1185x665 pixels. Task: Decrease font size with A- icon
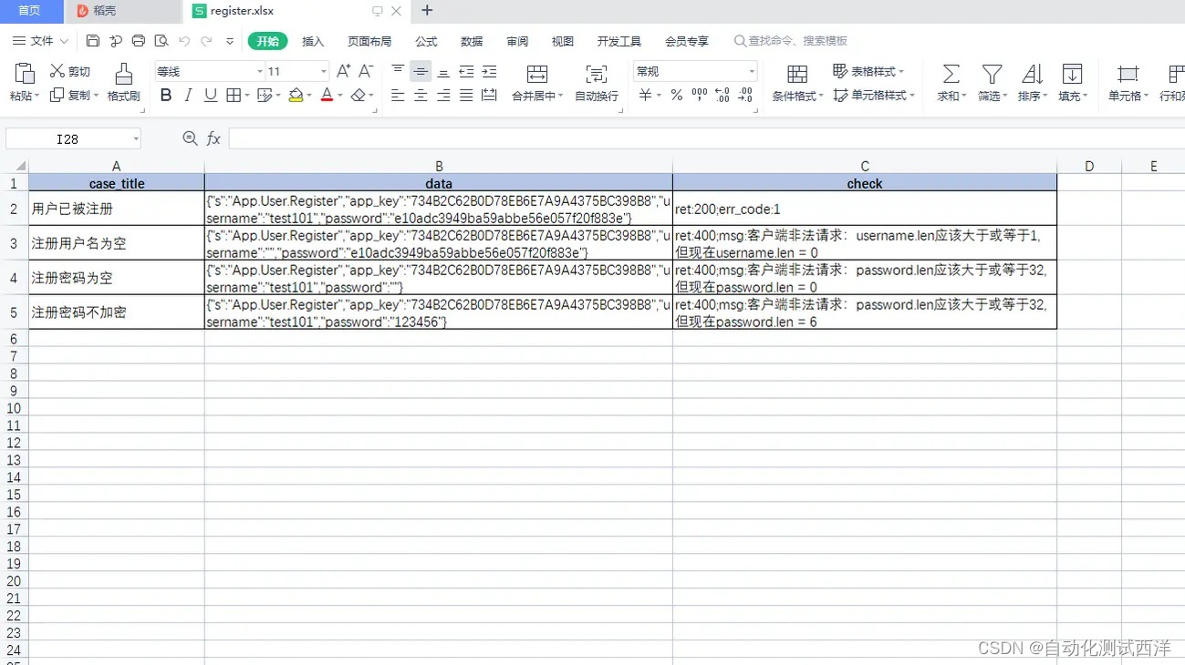366,71
